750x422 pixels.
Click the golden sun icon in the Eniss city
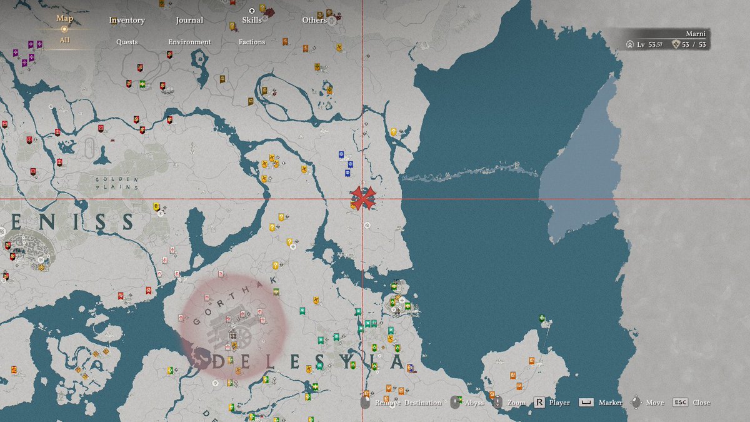[42, 268]
